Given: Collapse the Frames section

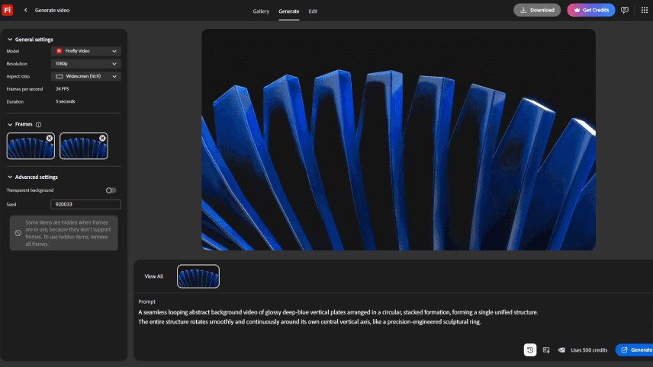Looking at the screenshot, I should pyautogui.click(x=10, y=124).
